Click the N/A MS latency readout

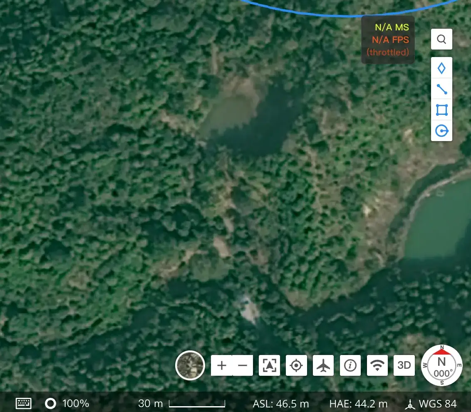(x=392, y=27)
